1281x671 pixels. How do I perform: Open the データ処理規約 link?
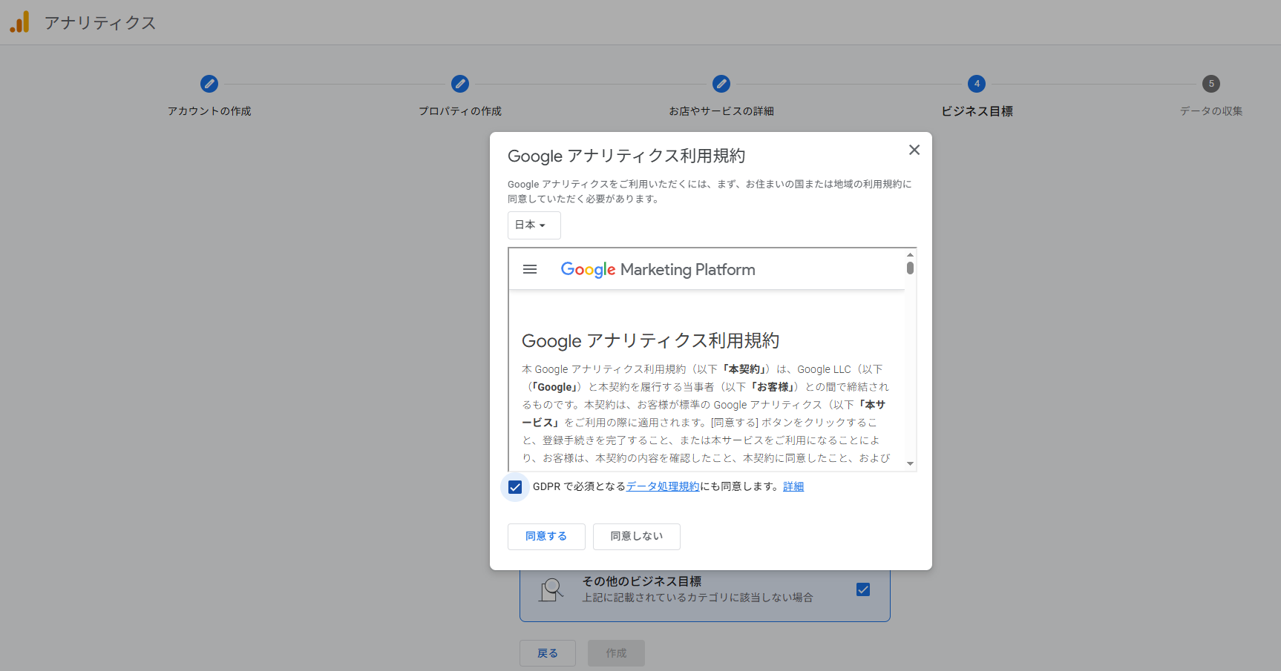click(x=663, y=486)
